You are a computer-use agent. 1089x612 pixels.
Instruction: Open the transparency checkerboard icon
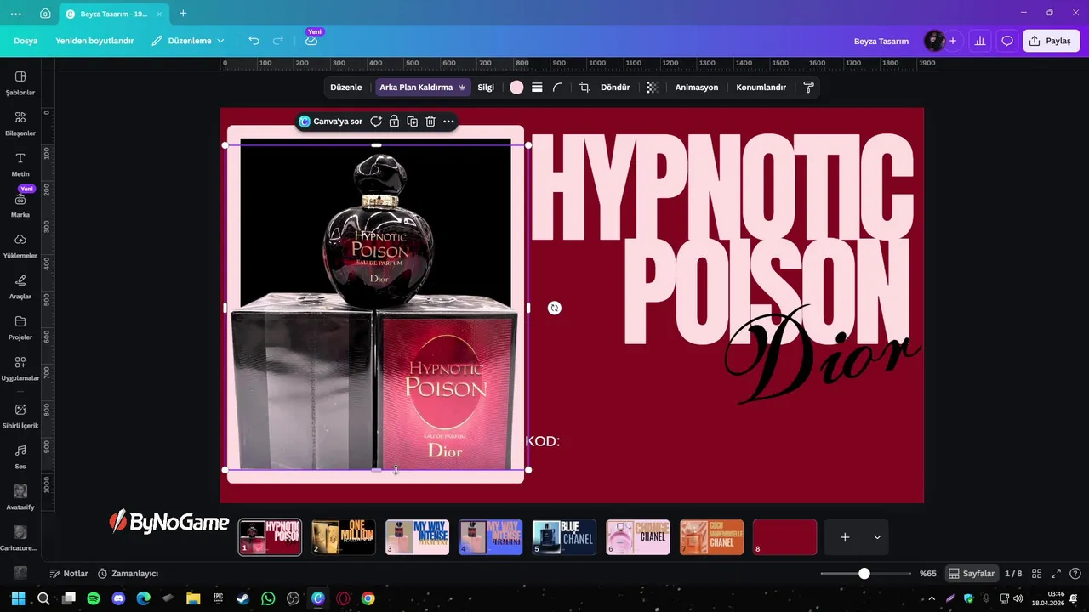pyautogui.click(x=653, y=88)
